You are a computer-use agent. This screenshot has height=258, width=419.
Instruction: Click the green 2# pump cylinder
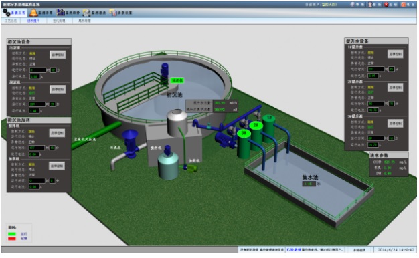[256, 136]
